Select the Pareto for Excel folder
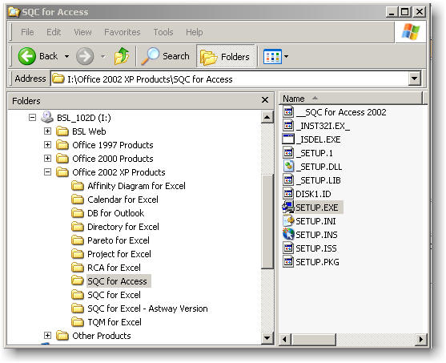Viewport: 446px width, 363px height. point(119,240)
